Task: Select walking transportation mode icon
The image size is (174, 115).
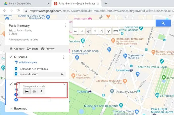Action: 41,91
